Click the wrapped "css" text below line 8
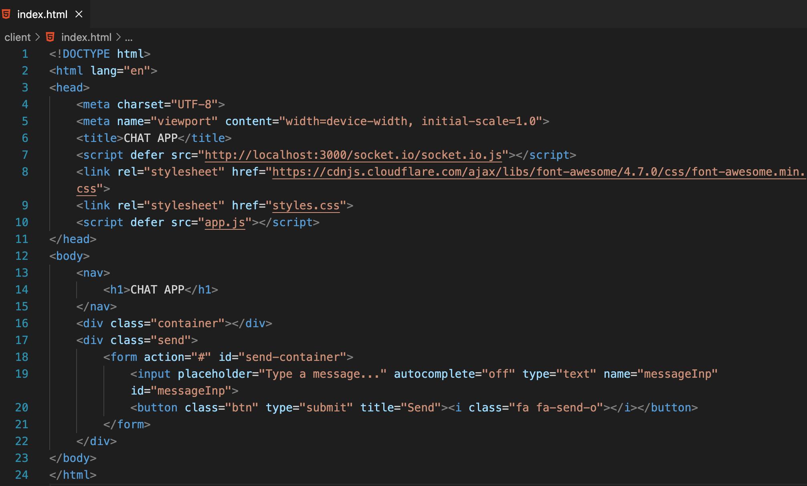The image size is (807, 486). coord(87,188)
